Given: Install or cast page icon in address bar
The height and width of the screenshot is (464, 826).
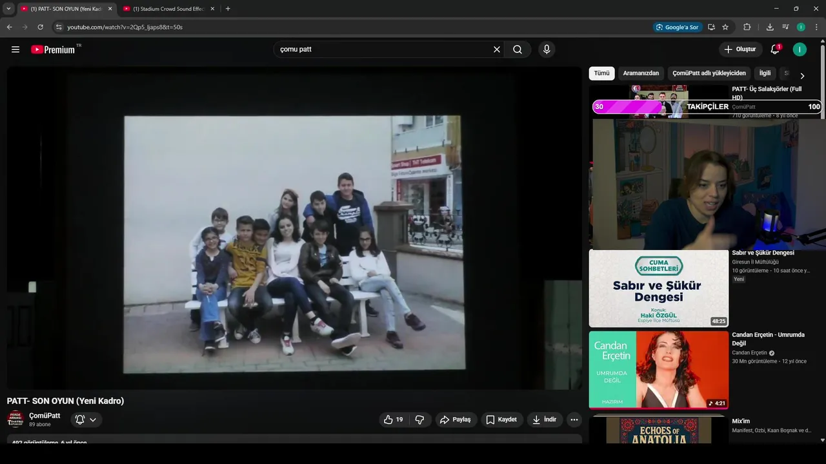Looking at the screenshot, I should click(711, 27).
